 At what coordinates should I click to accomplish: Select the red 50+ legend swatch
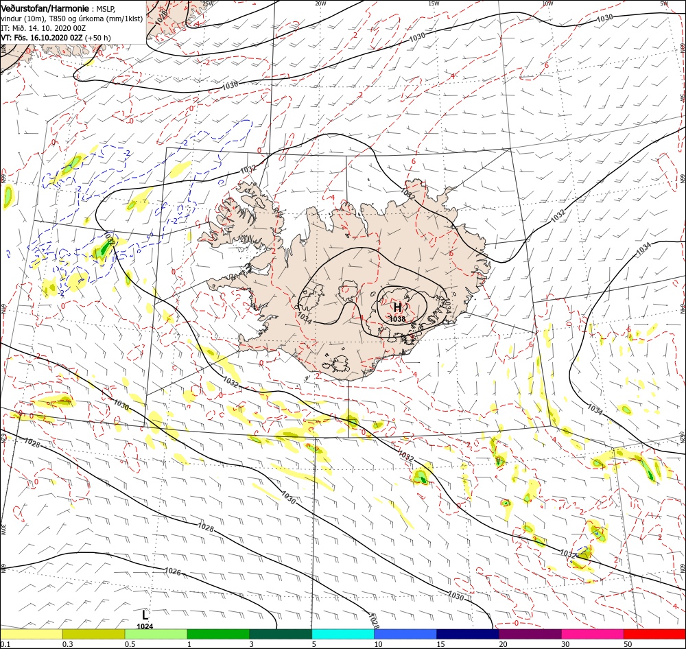click(655, 634)
